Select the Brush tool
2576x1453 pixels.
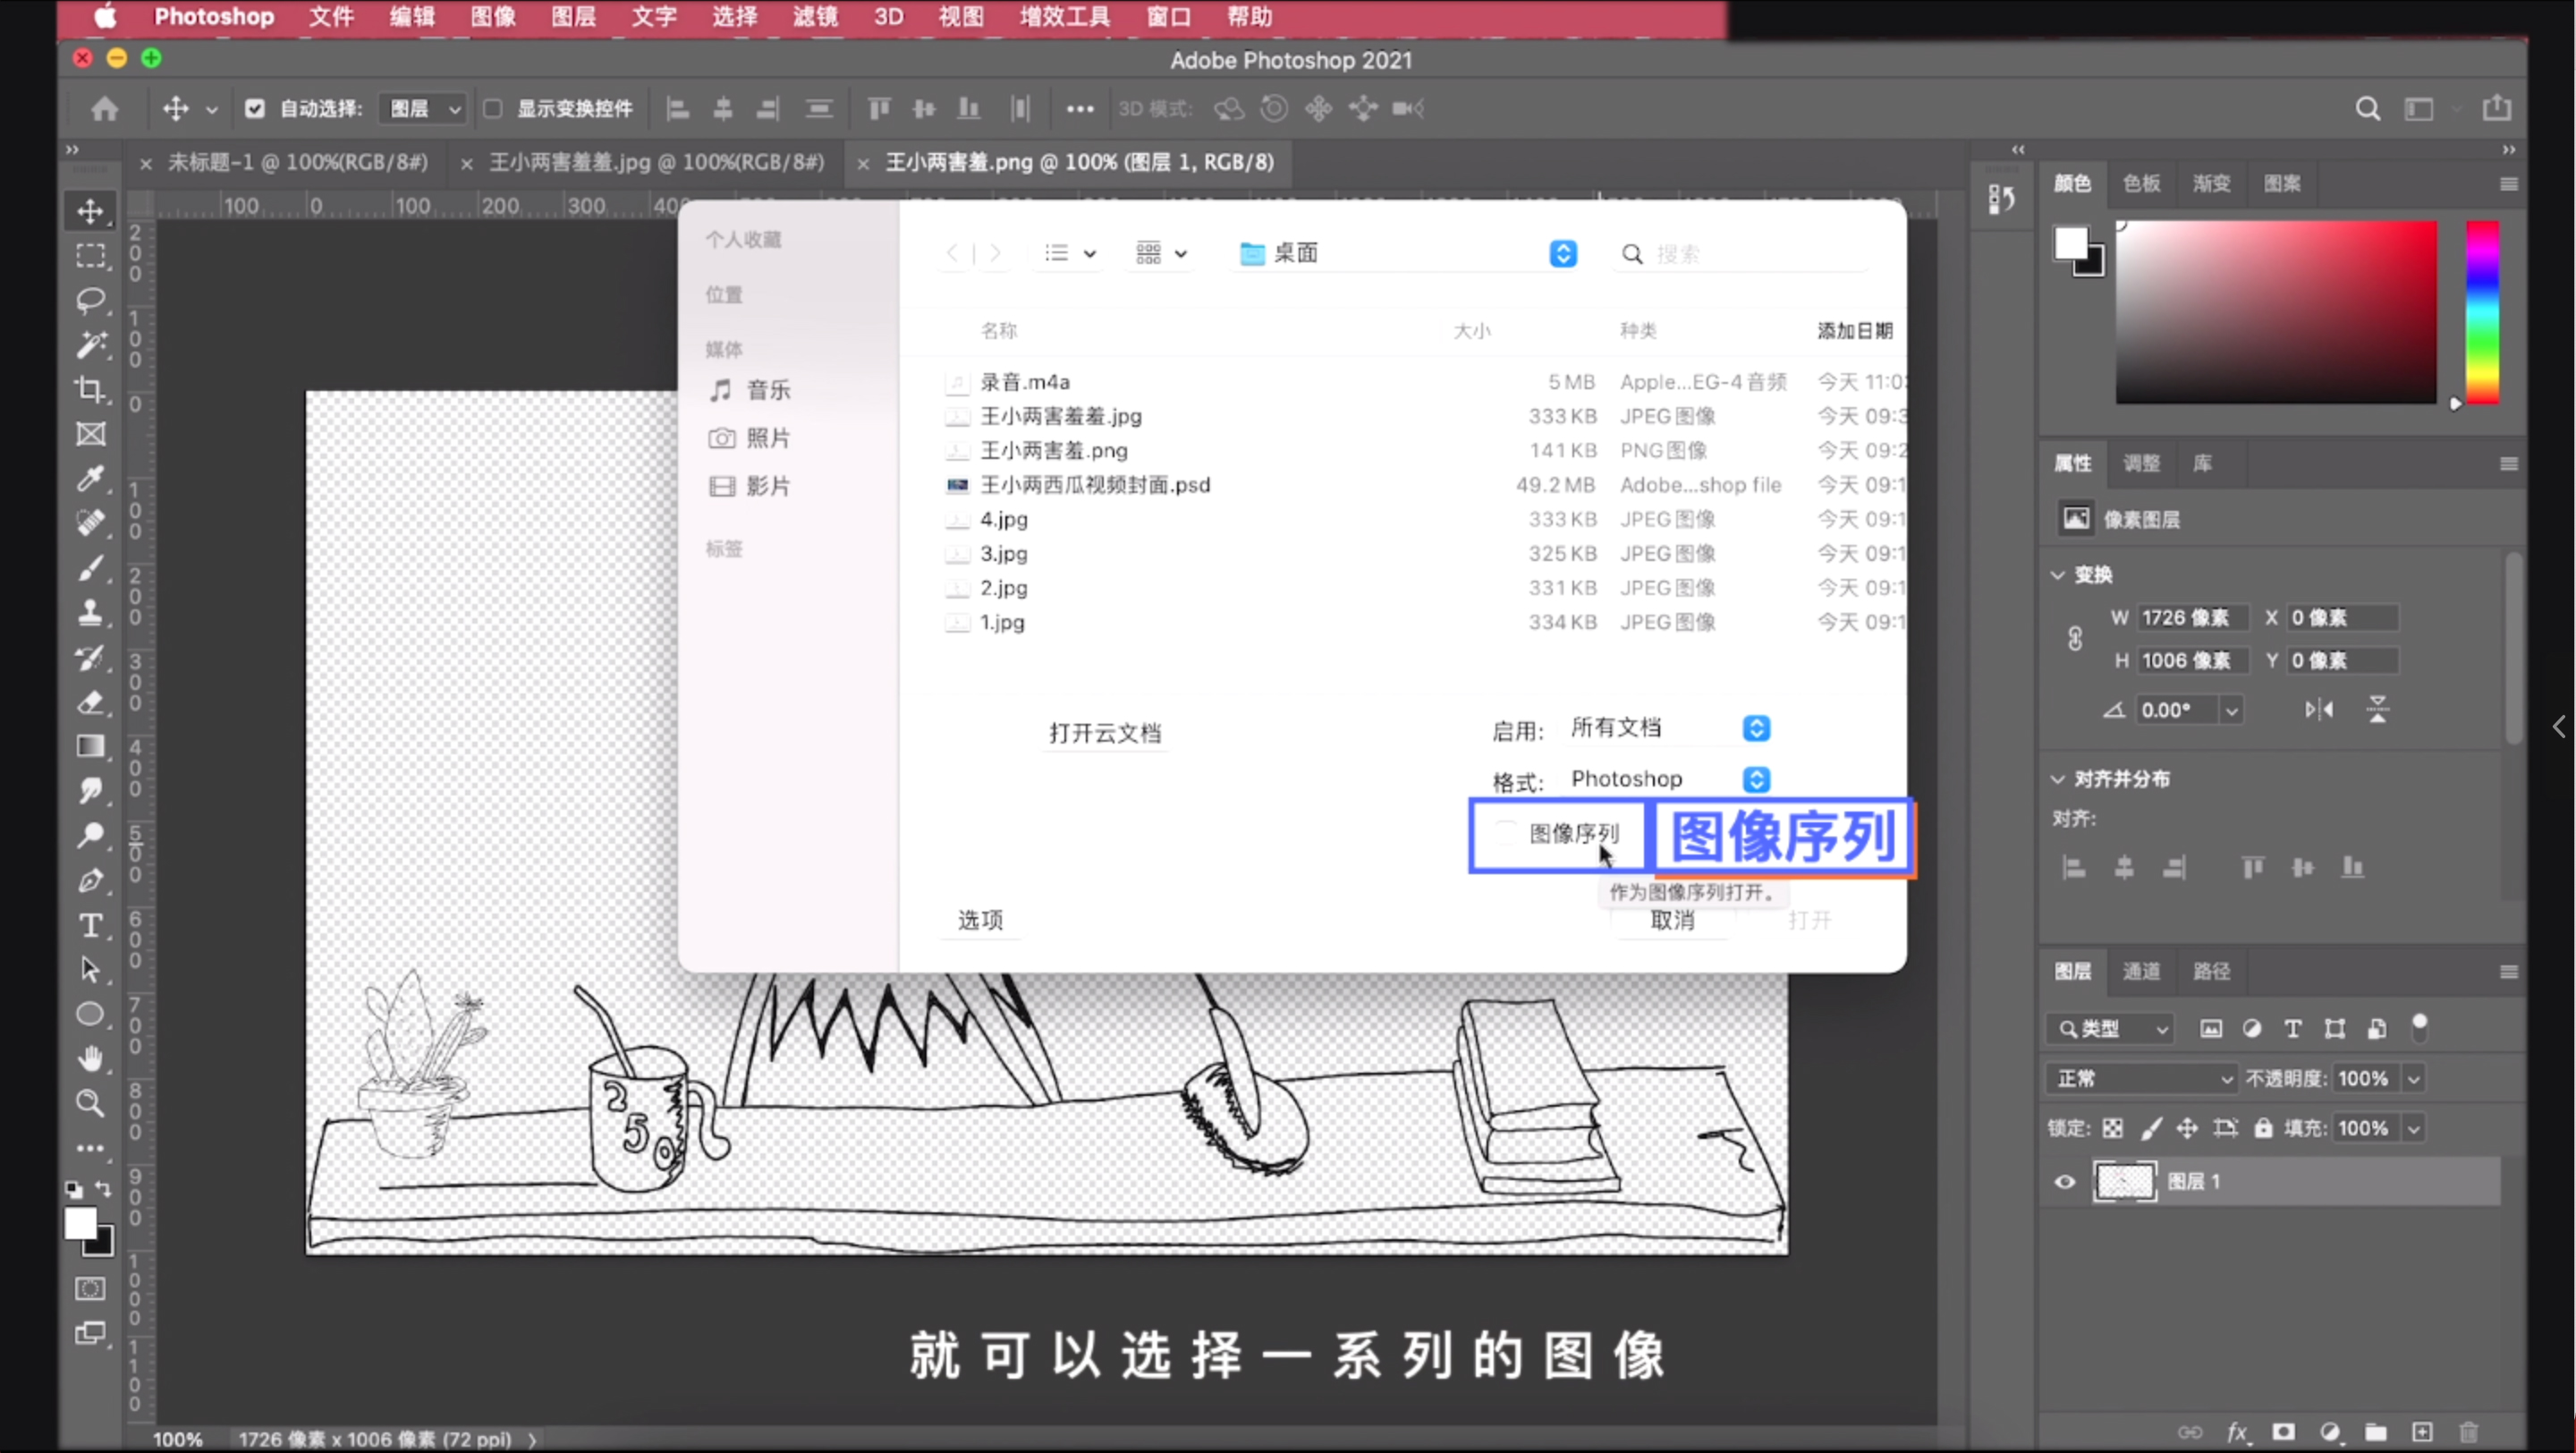[91, 568]
